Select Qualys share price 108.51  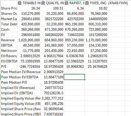click(x=58, y=8)
